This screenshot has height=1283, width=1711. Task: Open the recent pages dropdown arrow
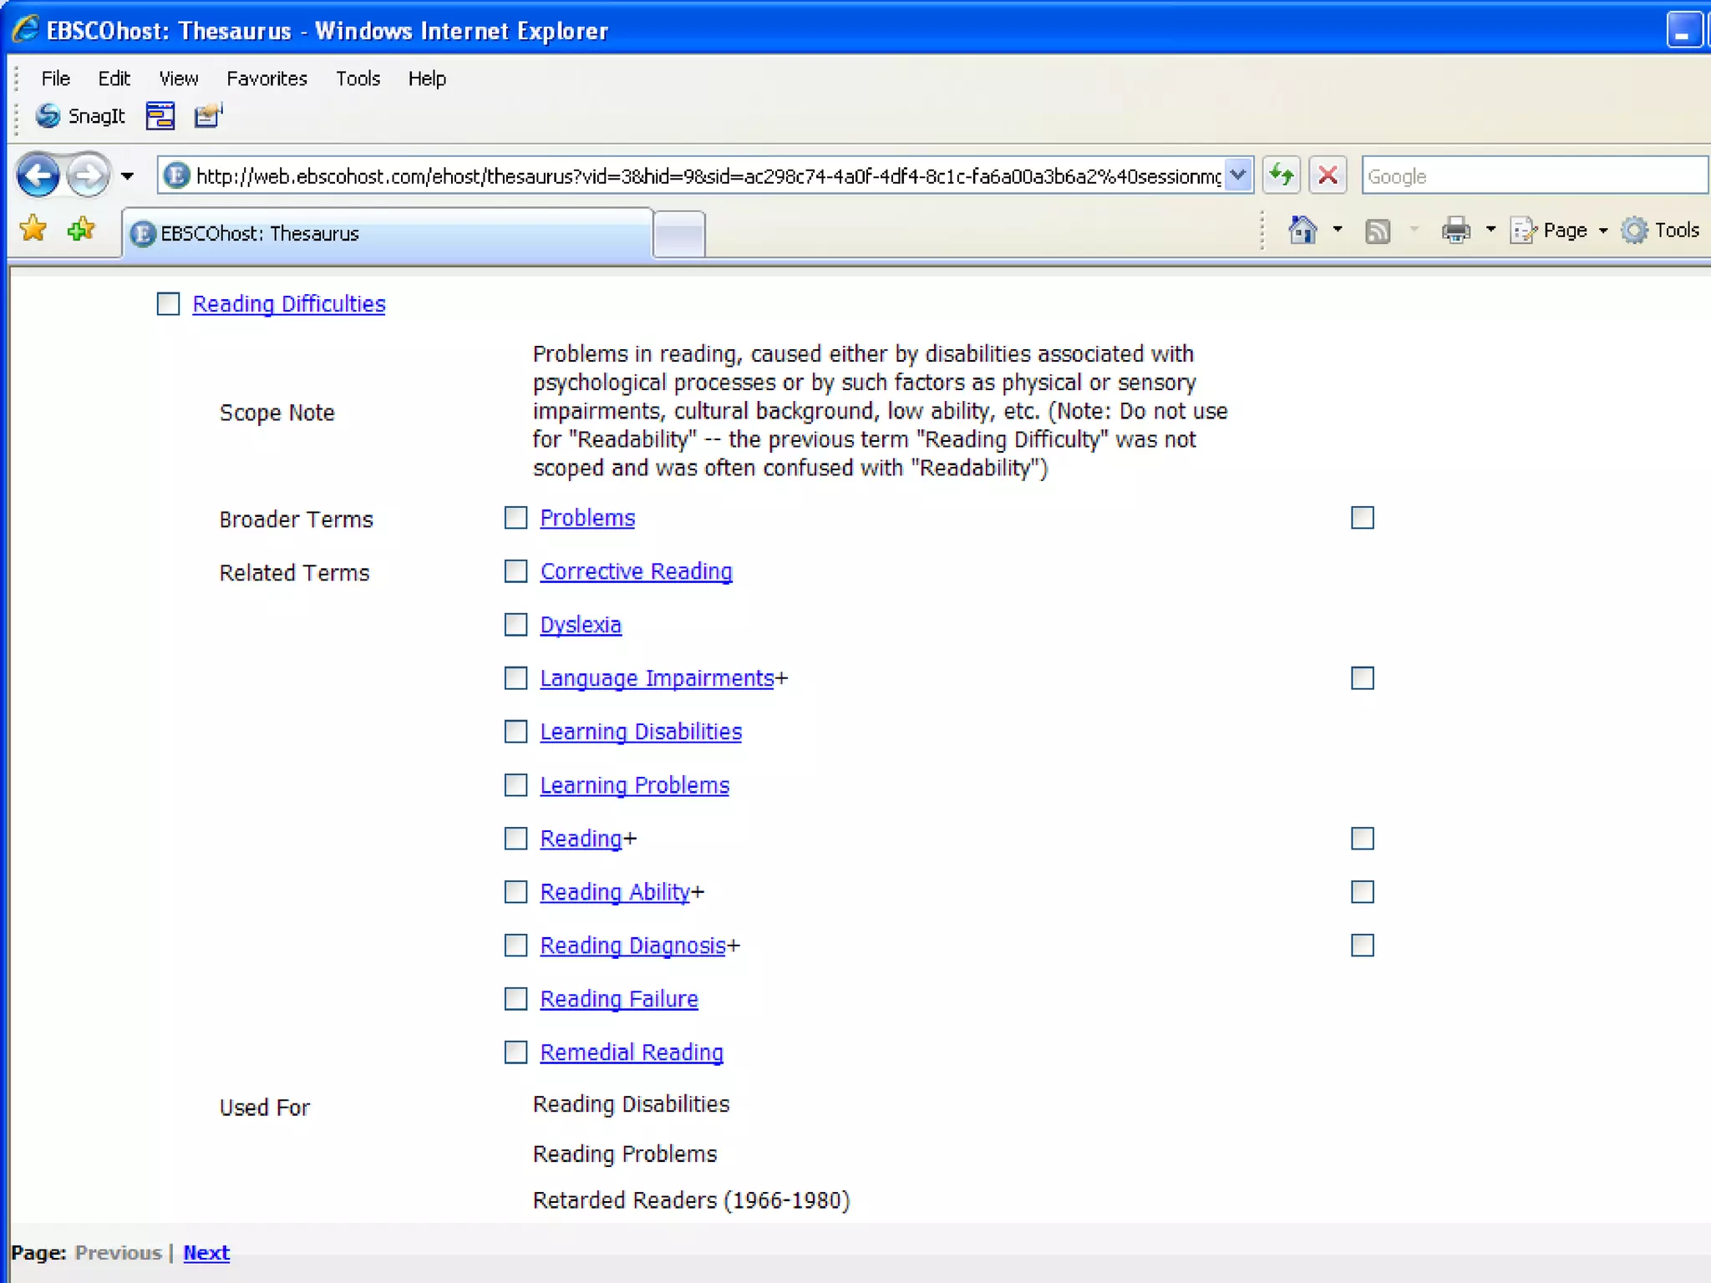(x=127, y=176)
